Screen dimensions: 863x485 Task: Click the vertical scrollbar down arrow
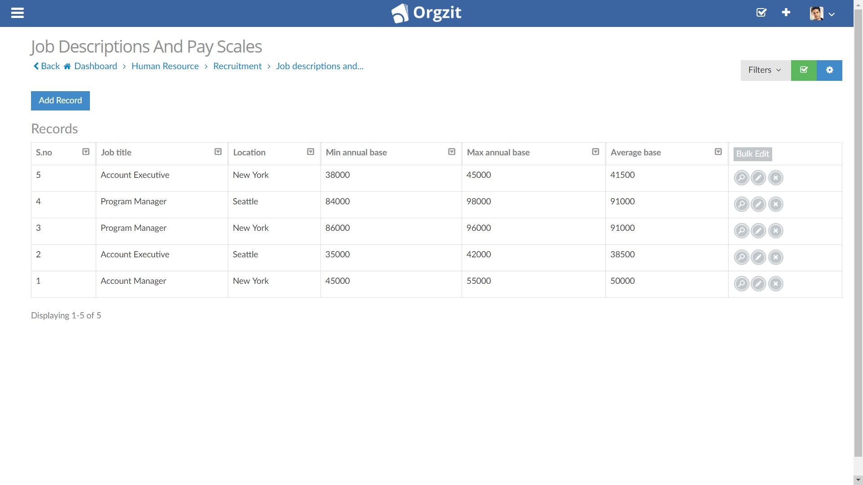858,480
